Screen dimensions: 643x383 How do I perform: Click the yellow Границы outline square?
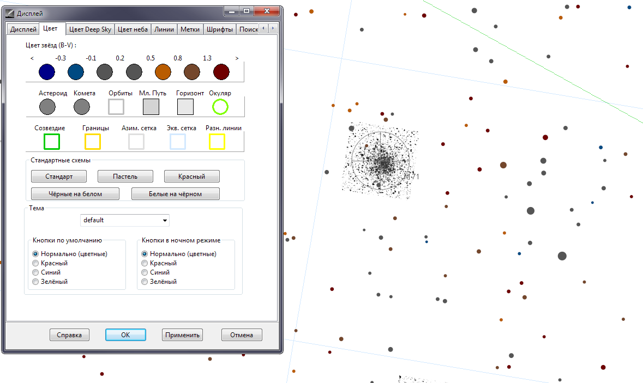click(93, 142)
